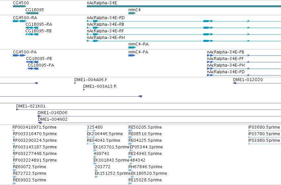Click EST label RE08510.5prime

click(145, 134)
